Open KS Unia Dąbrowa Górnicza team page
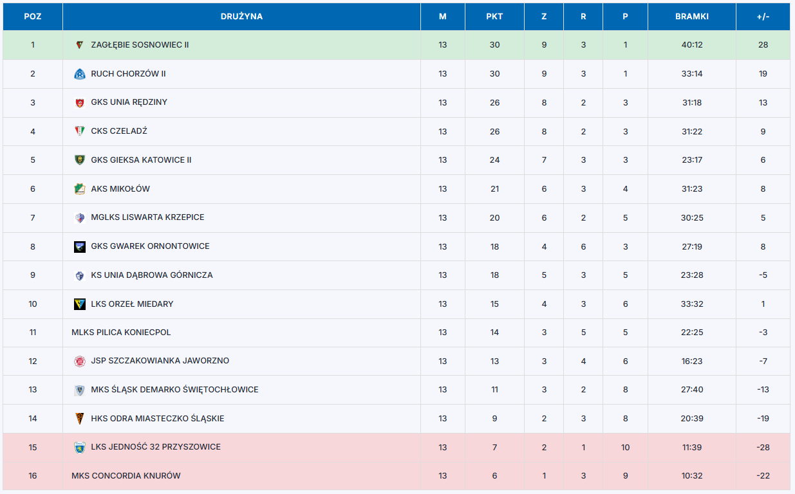Viewport: 795px width, 494px height. [x=151, y=275]
